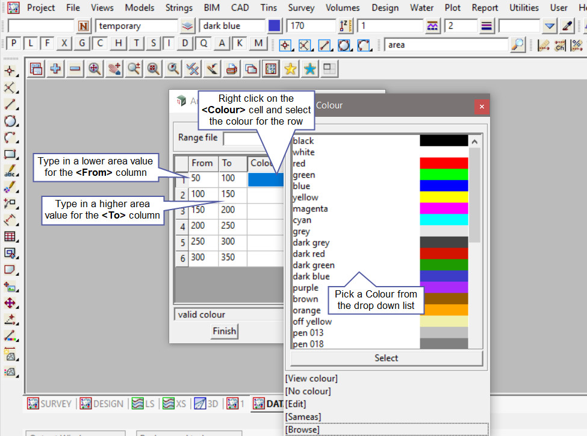The image size is (587, 436).
Task: Click the minus icon in the view toolbar
Action: 75,69
